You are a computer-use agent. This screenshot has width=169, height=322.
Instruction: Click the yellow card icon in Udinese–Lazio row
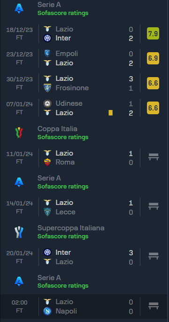110,113
